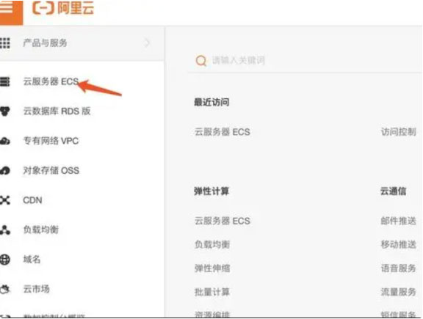The height and width of the screenshot is (319, 423).
Task: Open the orange hamburger menu icon
Action: click(7, 7)
